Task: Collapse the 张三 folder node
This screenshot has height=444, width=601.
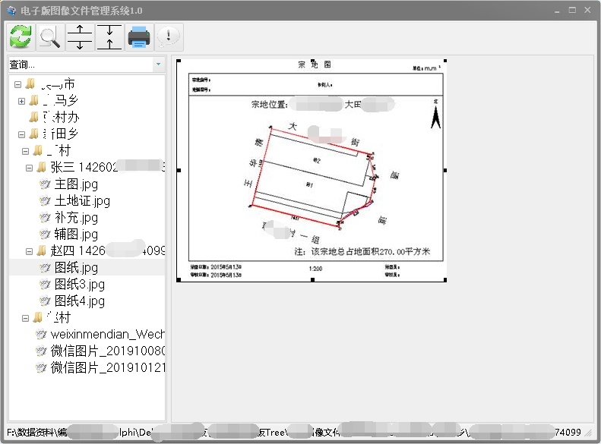Action: [x=29, y=168]
